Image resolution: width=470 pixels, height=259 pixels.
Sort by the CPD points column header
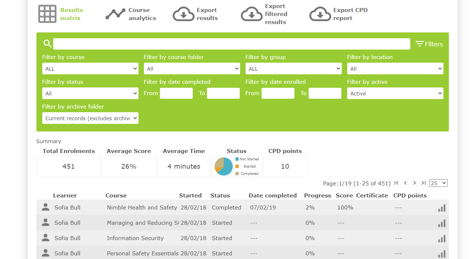click(410, 195)
